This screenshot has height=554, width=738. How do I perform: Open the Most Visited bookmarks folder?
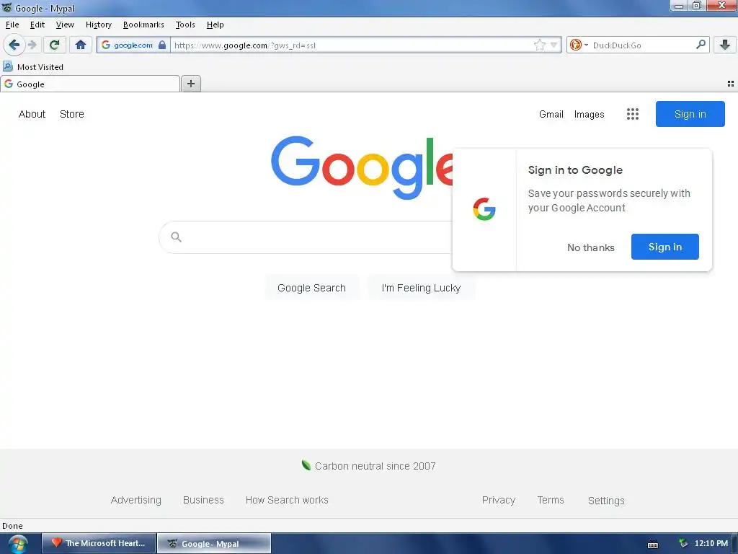[x=33, y=67]
